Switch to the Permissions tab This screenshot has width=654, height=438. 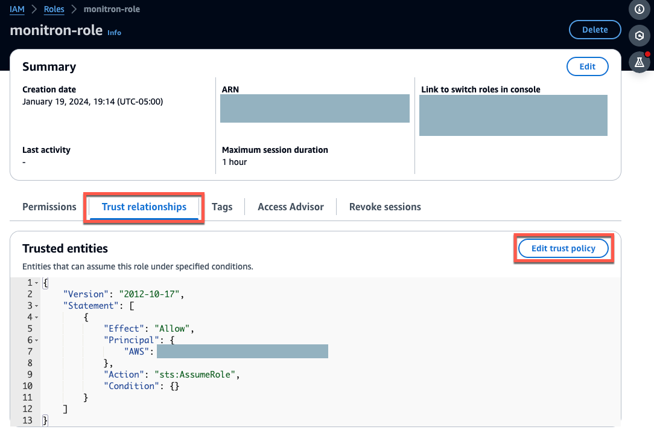[x=49, y=207]
